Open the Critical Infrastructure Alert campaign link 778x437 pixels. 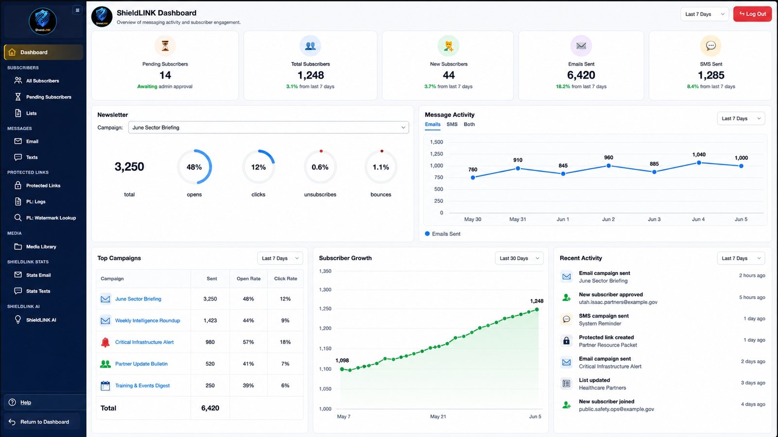click(144, 342)
